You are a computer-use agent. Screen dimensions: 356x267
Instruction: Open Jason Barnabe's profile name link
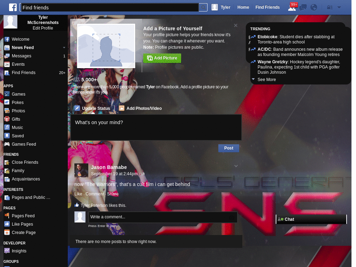[109, 167]
